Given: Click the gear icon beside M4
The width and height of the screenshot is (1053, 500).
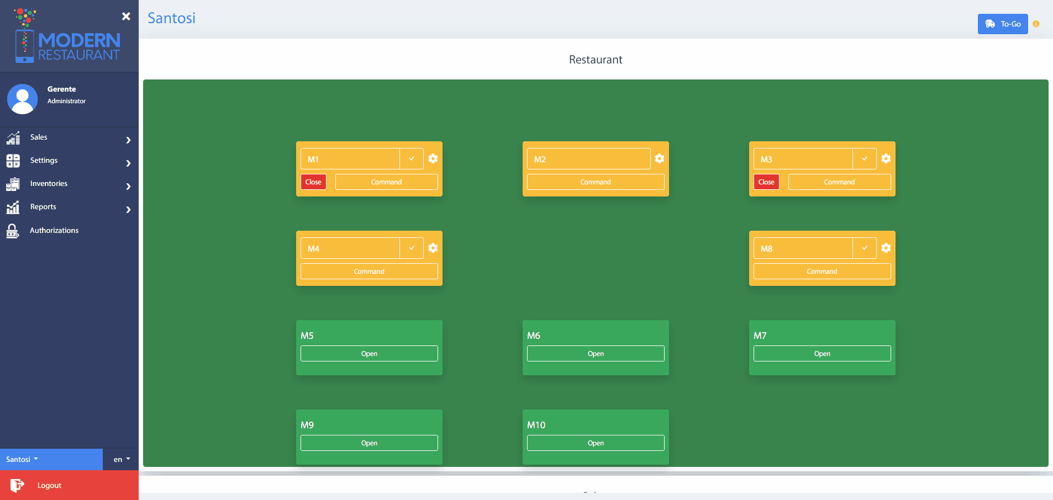Looking at the screenshot, I should click(433, 248).
